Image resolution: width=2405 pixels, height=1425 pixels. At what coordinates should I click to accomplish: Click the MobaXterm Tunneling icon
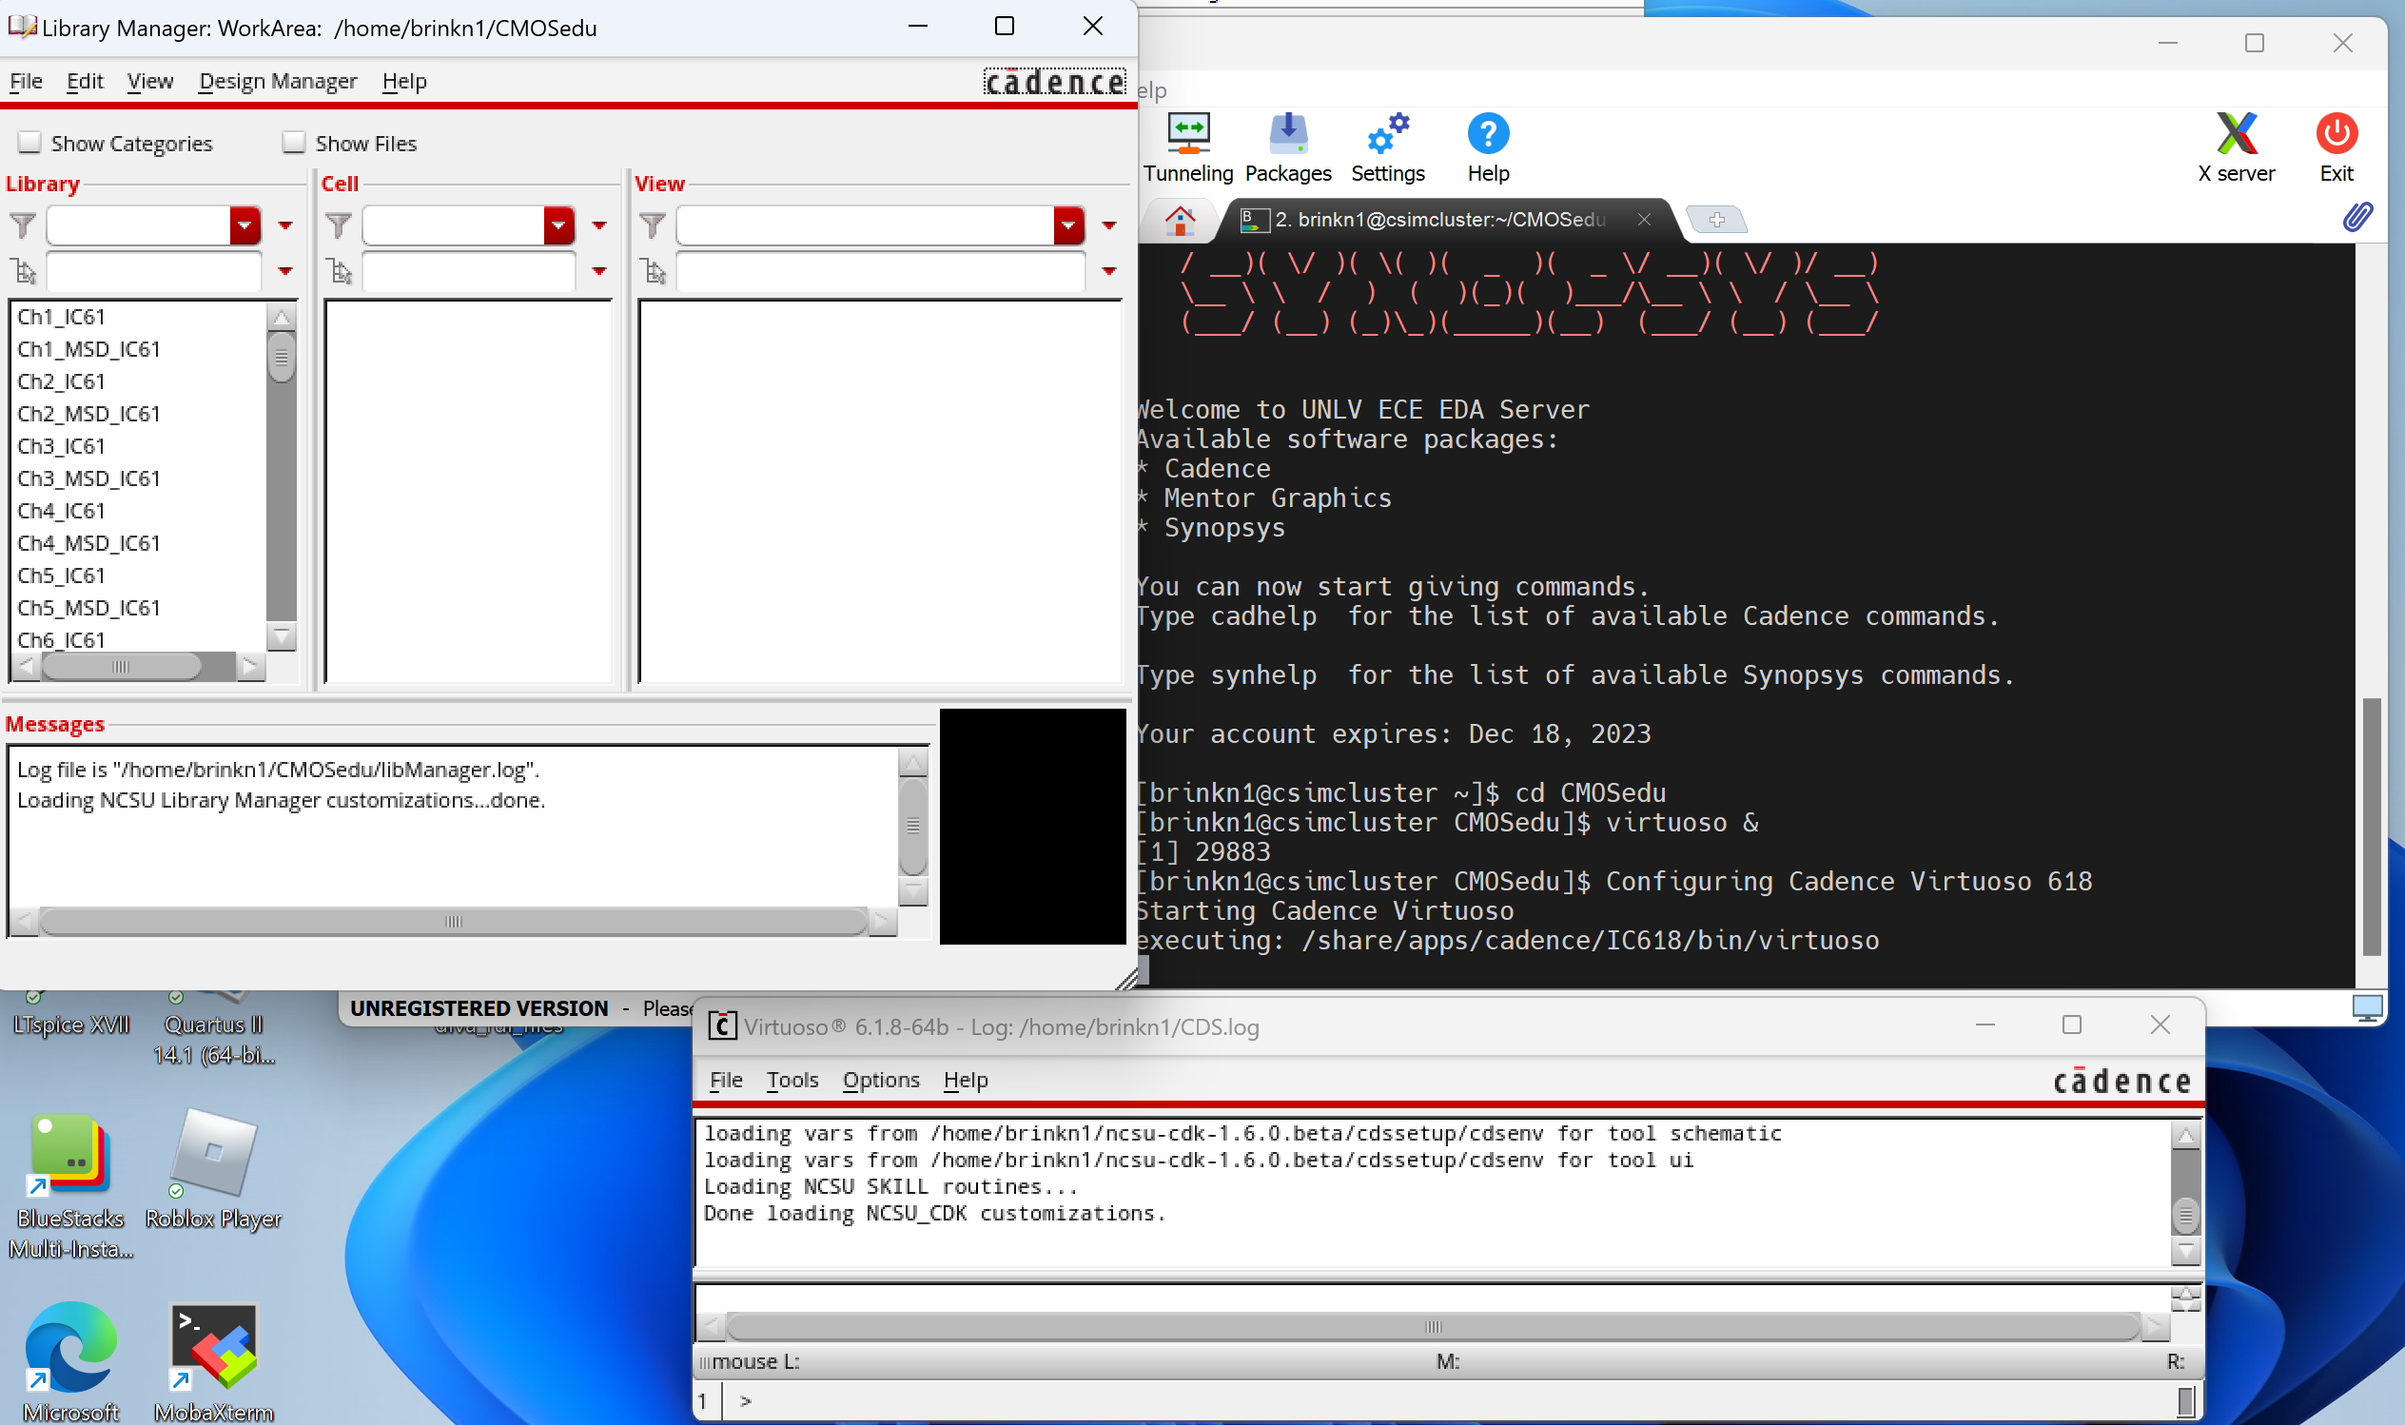click(1187, 134)
